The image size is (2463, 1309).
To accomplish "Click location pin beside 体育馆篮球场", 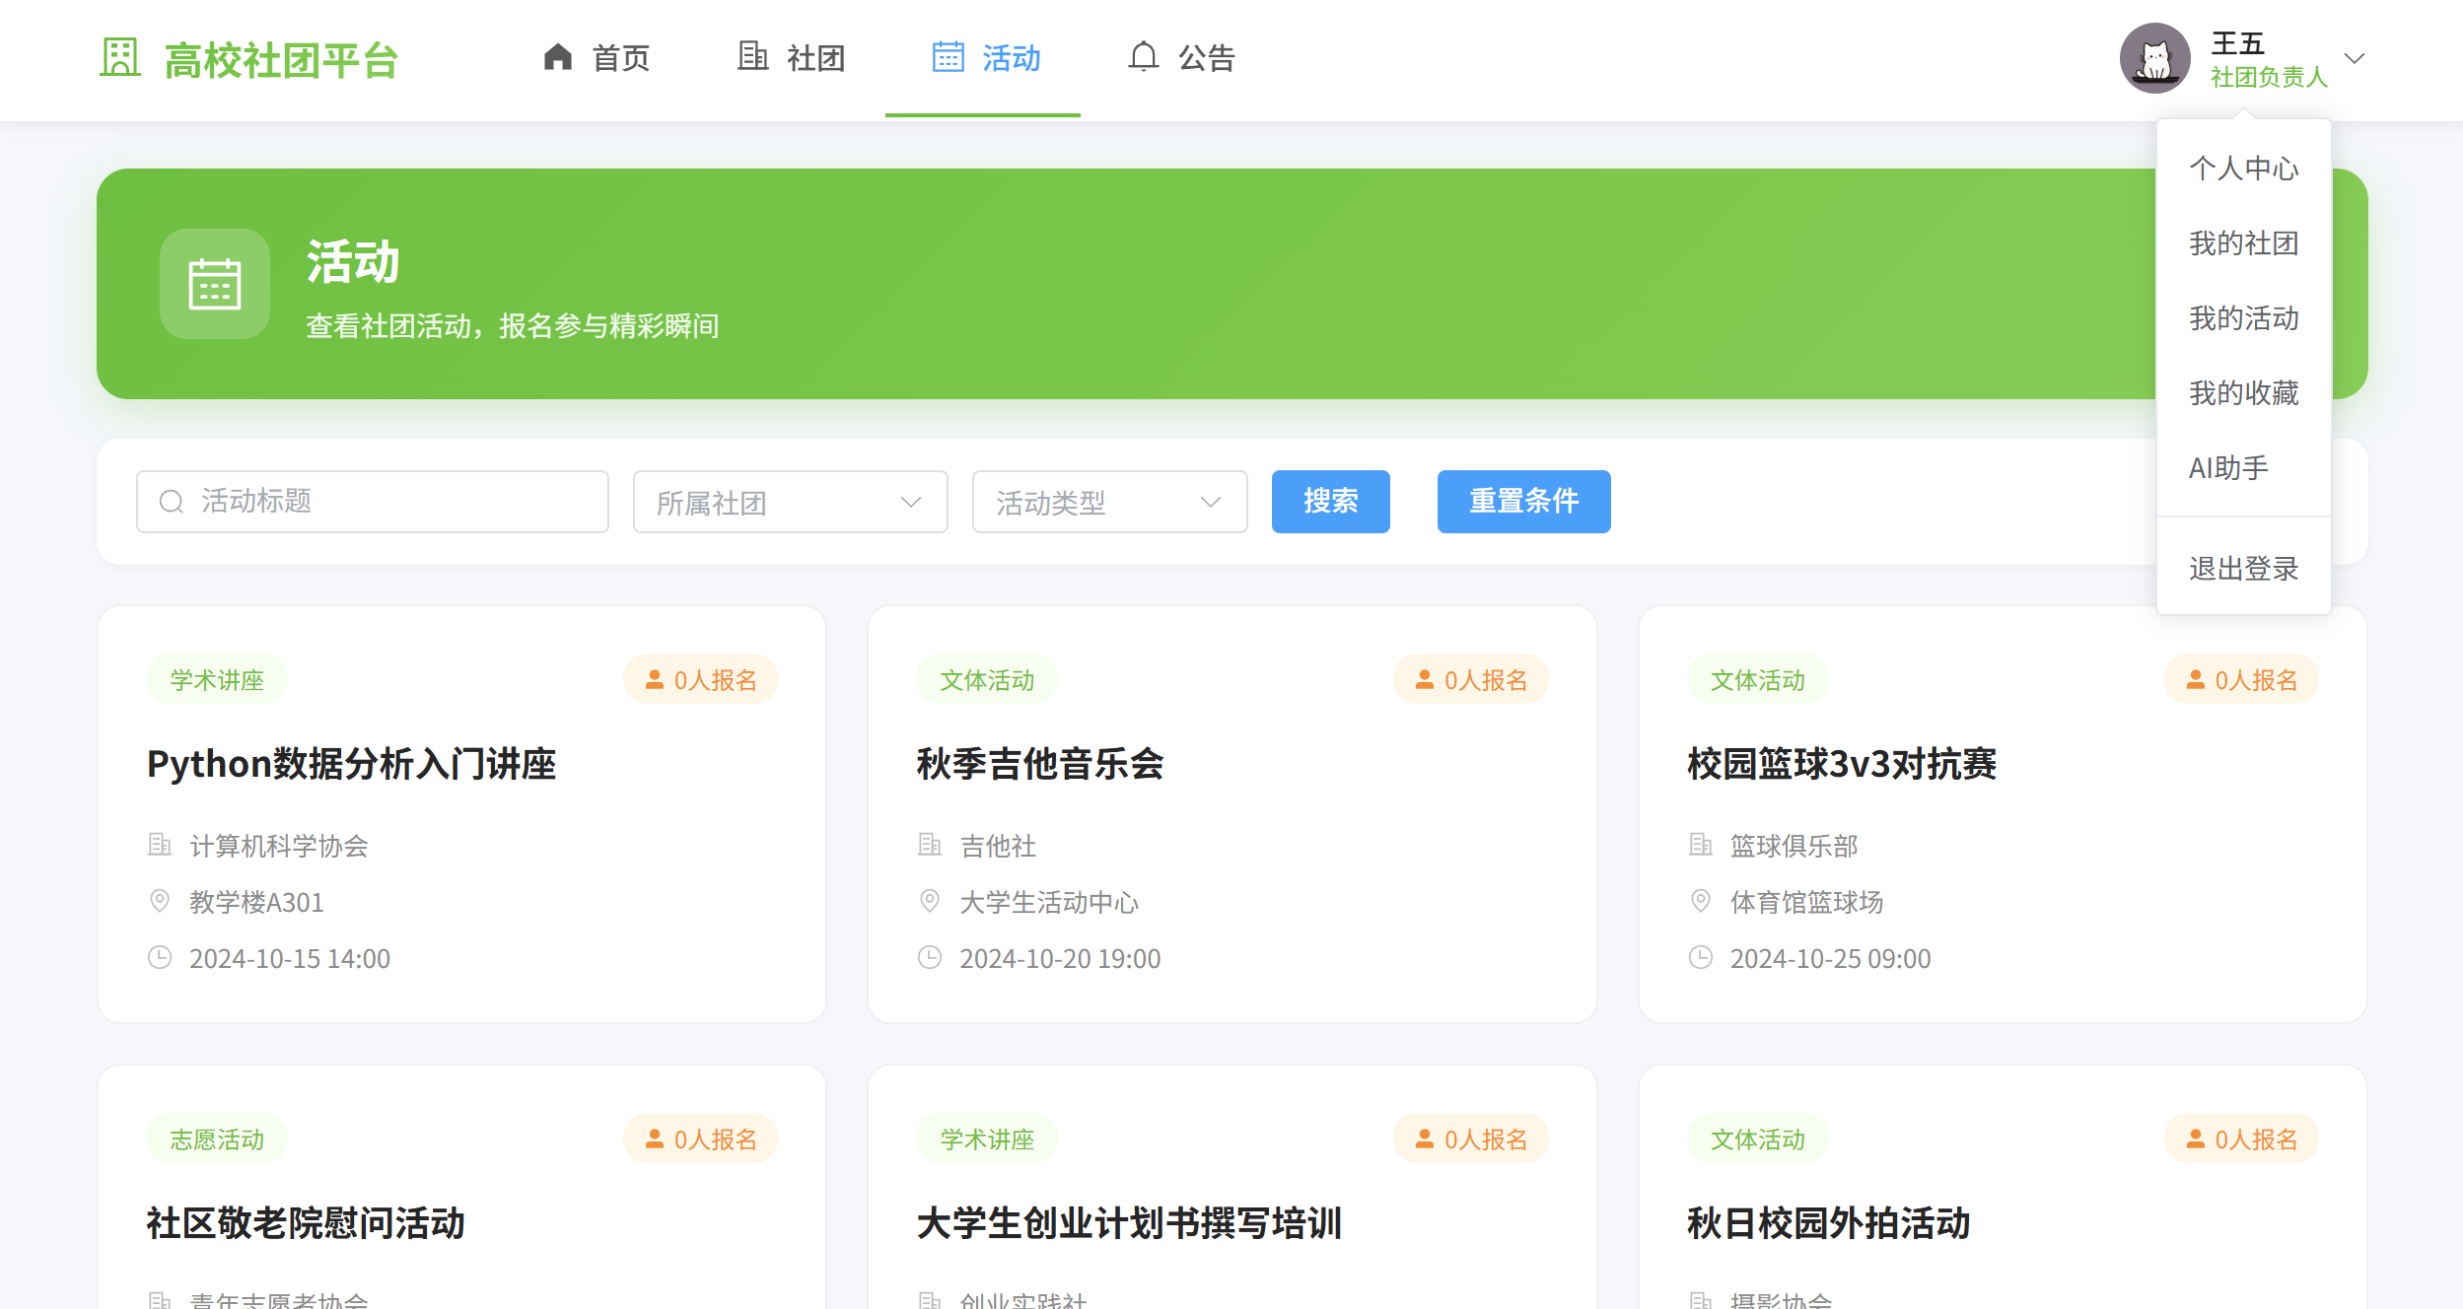I will click(1701, 901).
